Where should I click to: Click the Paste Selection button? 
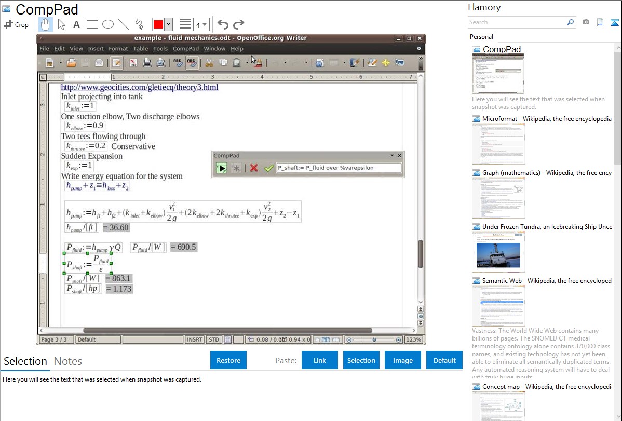pos(361,360)
